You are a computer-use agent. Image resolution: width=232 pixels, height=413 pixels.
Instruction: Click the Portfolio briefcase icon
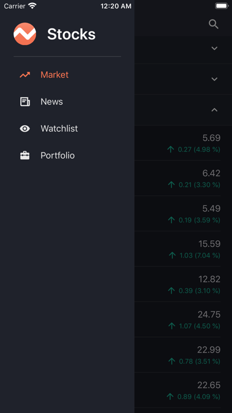click(x=25, y=155)
